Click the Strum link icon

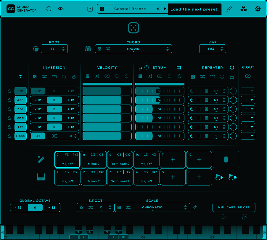[x=160, y=76]
